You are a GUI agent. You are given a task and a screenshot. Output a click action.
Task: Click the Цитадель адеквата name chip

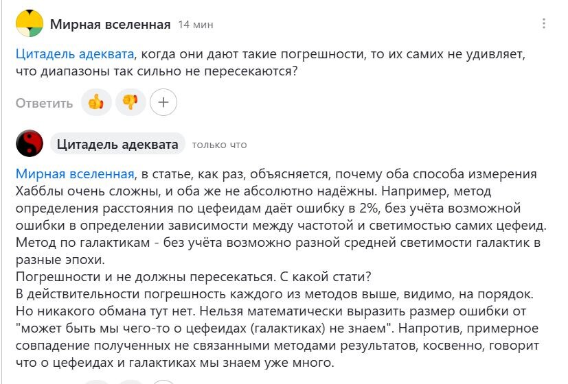coord(117,144)
